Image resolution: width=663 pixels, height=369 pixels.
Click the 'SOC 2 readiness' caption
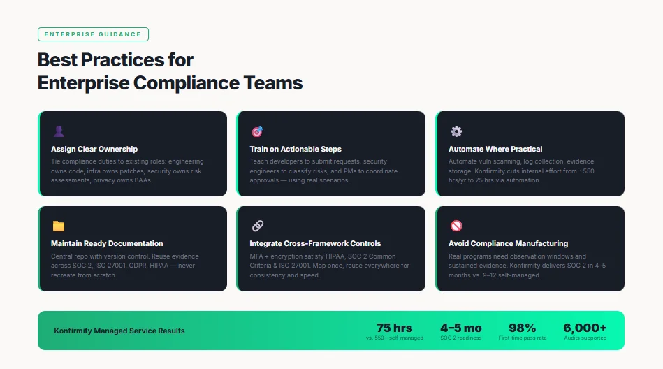pos(461,338)
